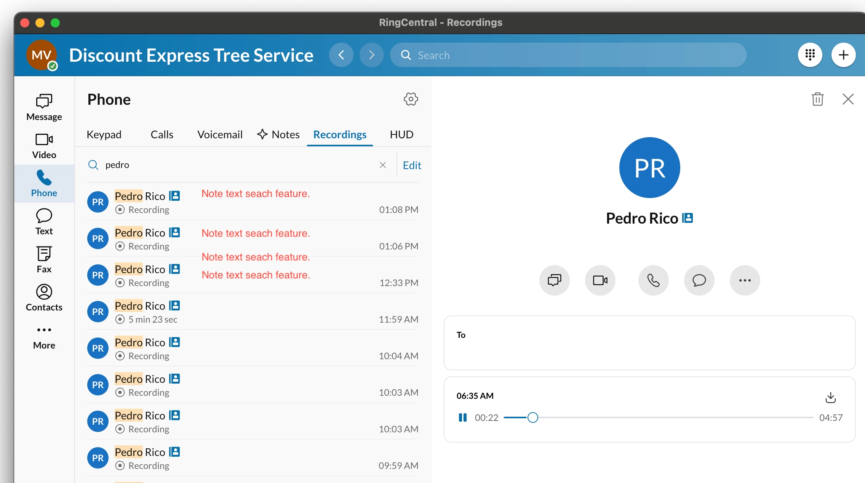Pause the recording playback

462,417
